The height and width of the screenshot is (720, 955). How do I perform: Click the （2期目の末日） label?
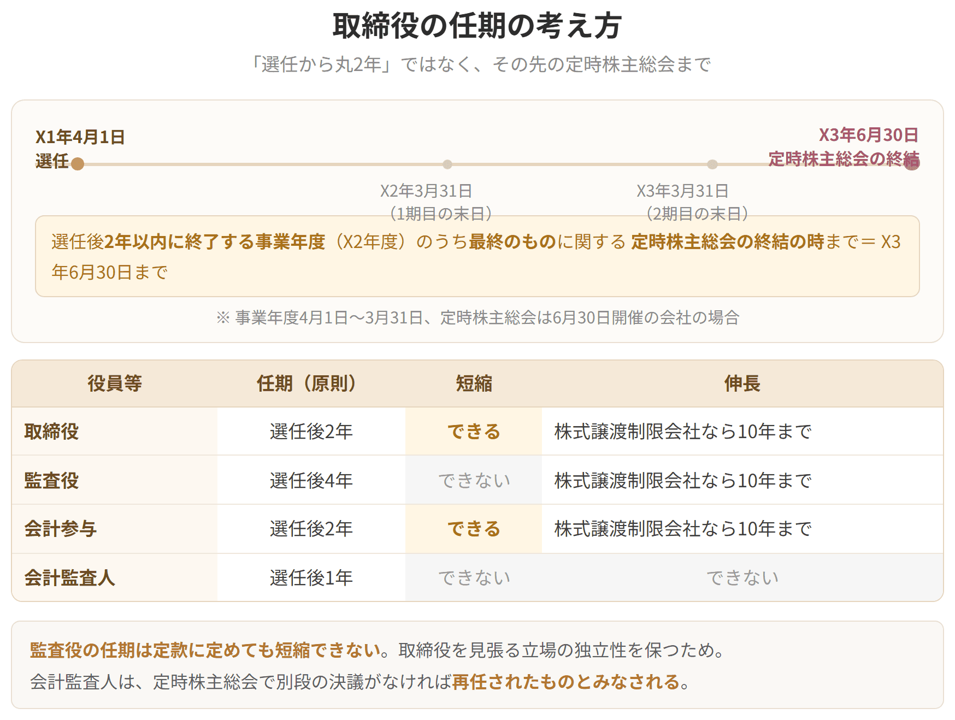(x=697, y=213)
